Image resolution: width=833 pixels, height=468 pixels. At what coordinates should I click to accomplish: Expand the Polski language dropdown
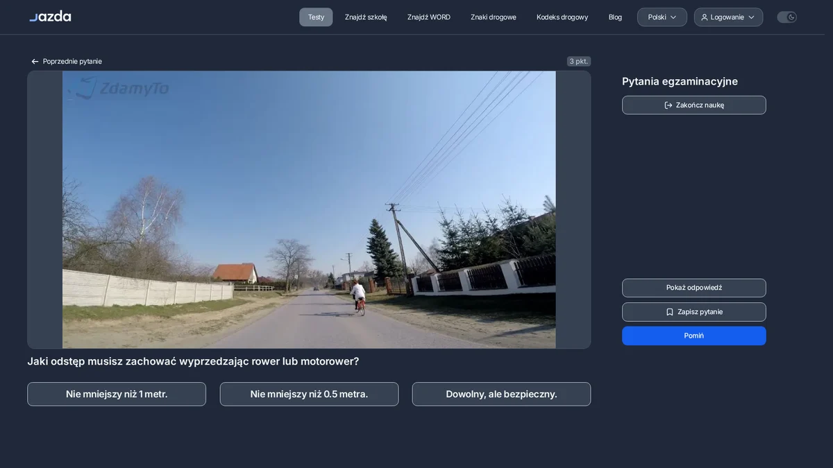click(x=662, y=17)
